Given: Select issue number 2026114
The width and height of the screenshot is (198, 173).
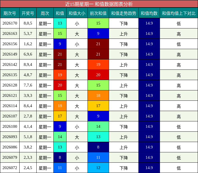Looking at the screenshot, I should pyautogui.click(x=10, y=106).
